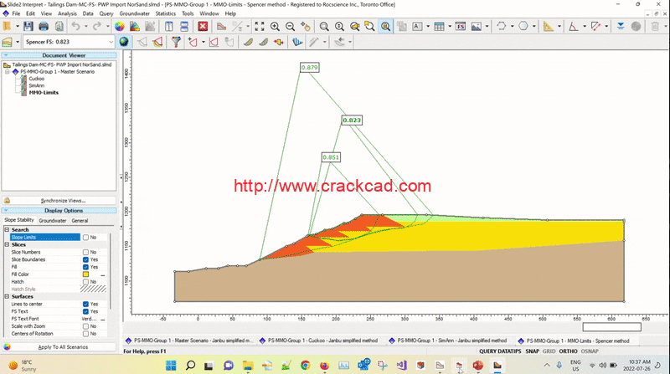Click the funnel filter surfaces icon
The width and height of the screenshot is (670, 374).
tap(176, 42)
